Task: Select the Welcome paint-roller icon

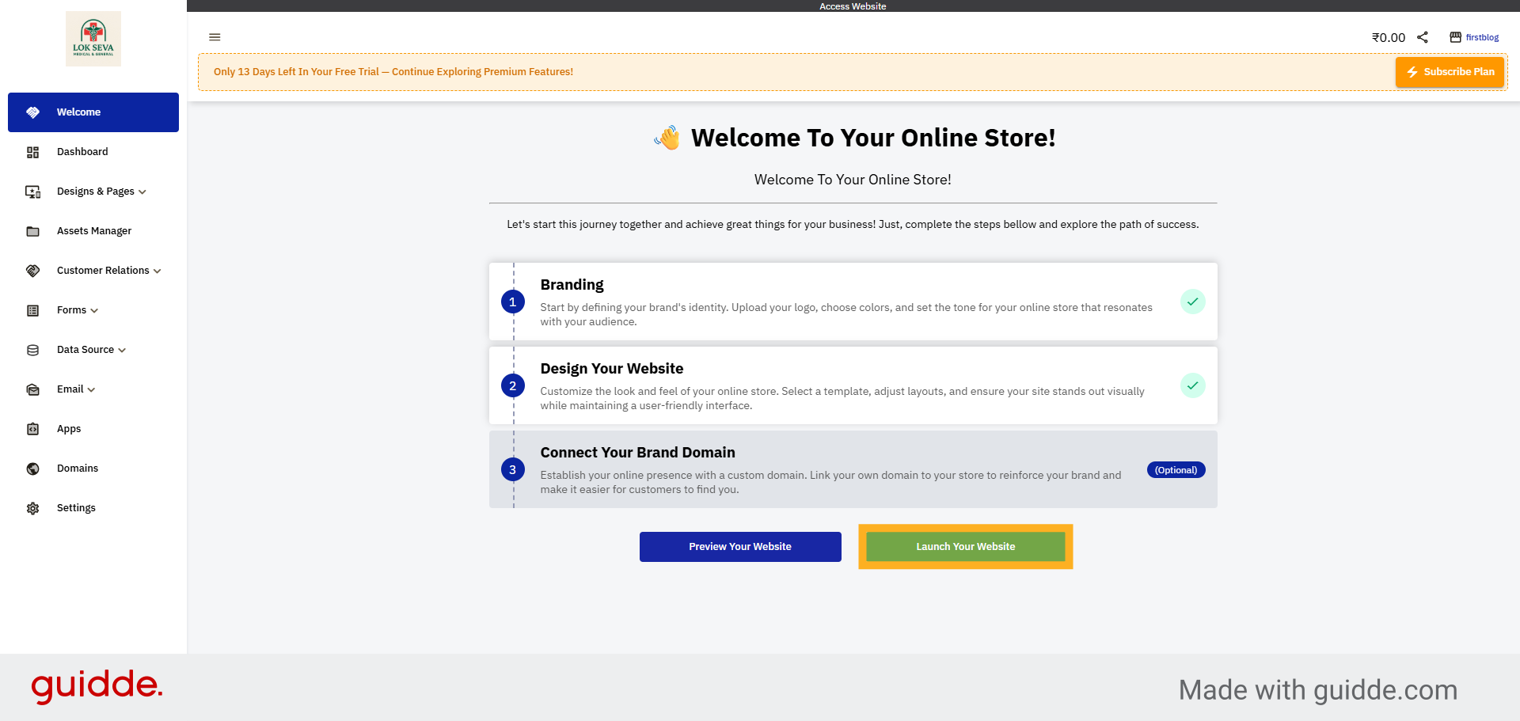Action: pos(32,112)
